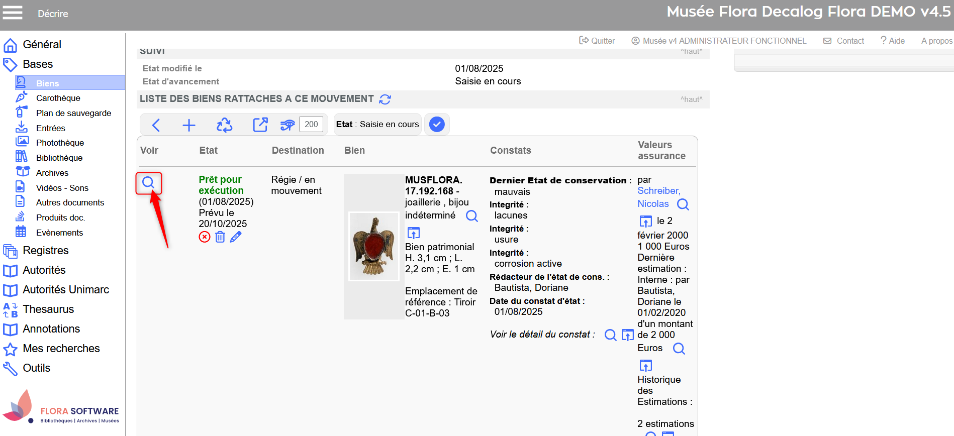Click the recycle arrows icon in the toolbar
The height and width of the screenshot is (436, 954).
(x=224, y=125)
